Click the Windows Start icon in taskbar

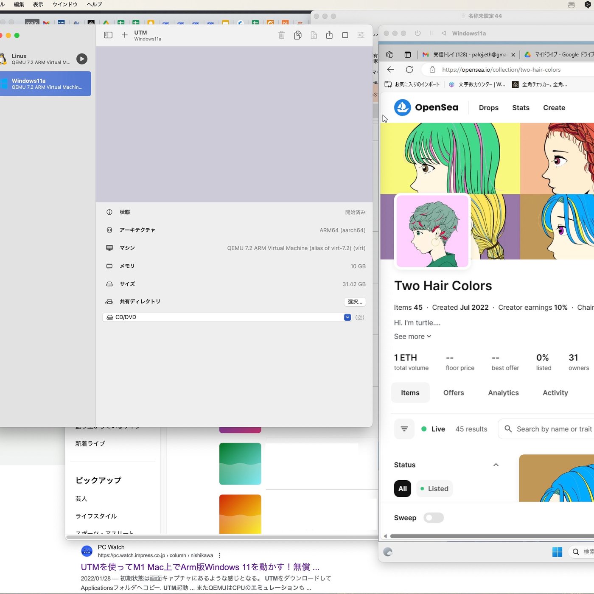click(x=557, y=552)
